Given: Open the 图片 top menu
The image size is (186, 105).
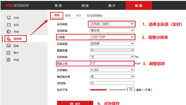Looking at the screenshot, I should (112, 5).
